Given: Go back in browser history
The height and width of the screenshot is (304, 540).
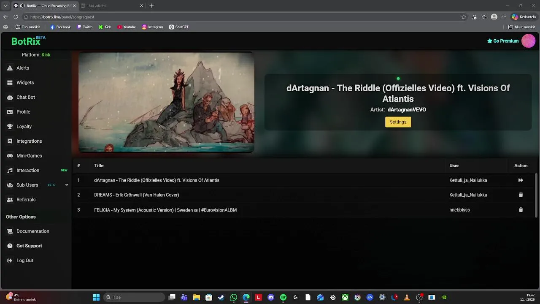Looking at the screenshot, I should click(5, 17).
